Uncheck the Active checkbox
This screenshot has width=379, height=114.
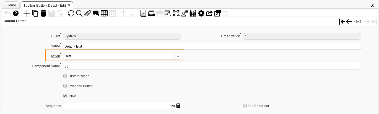[x=65, y=96]
